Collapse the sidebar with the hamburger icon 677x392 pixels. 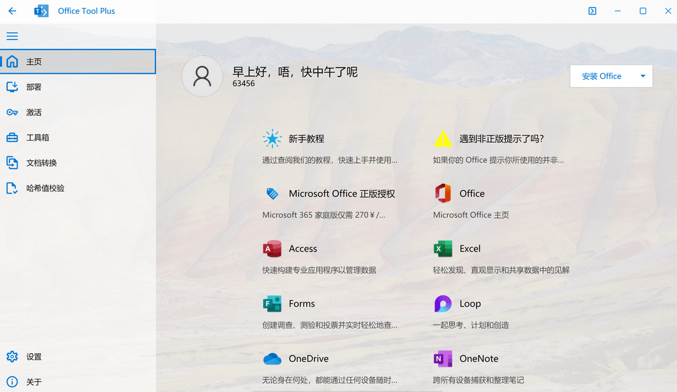12,36
